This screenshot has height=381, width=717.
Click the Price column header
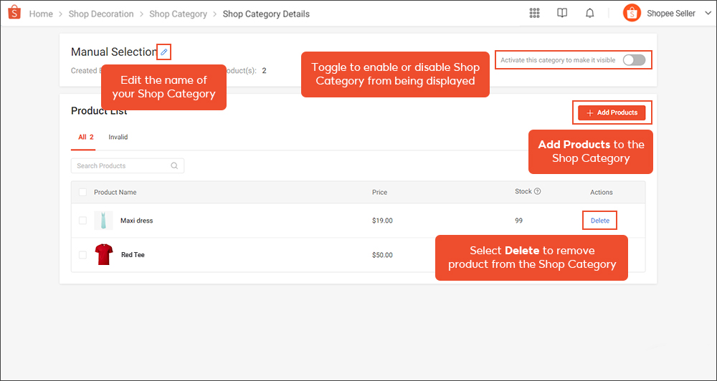click(379, 193)
